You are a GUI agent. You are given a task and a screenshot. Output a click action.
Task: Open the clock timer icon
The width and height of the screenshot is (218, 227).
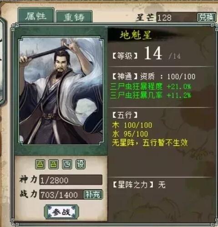click(x=67, y=164)
